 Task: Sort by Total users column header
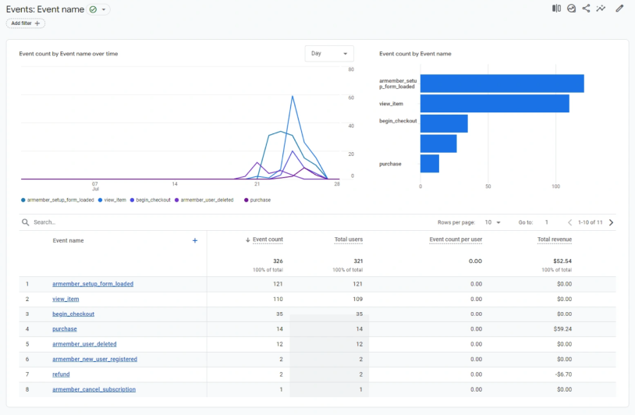pos(348,239)
